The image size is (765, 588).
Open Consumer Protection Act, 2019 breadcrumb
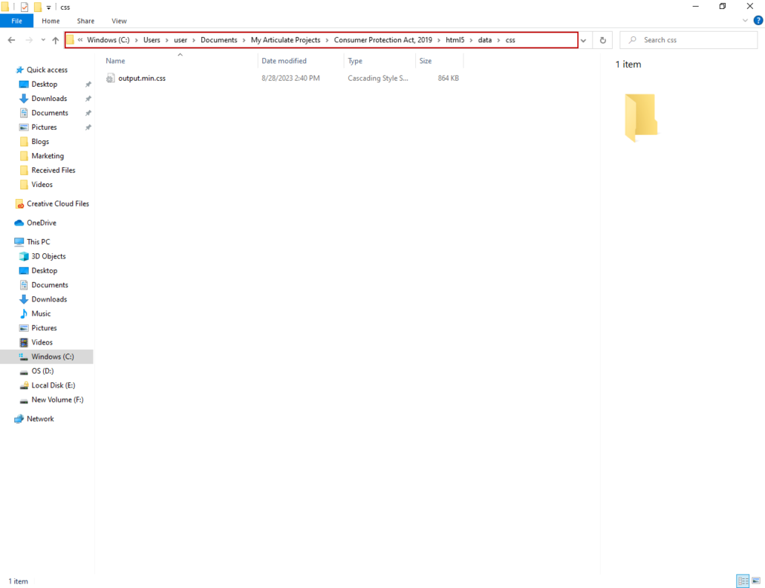383,40
